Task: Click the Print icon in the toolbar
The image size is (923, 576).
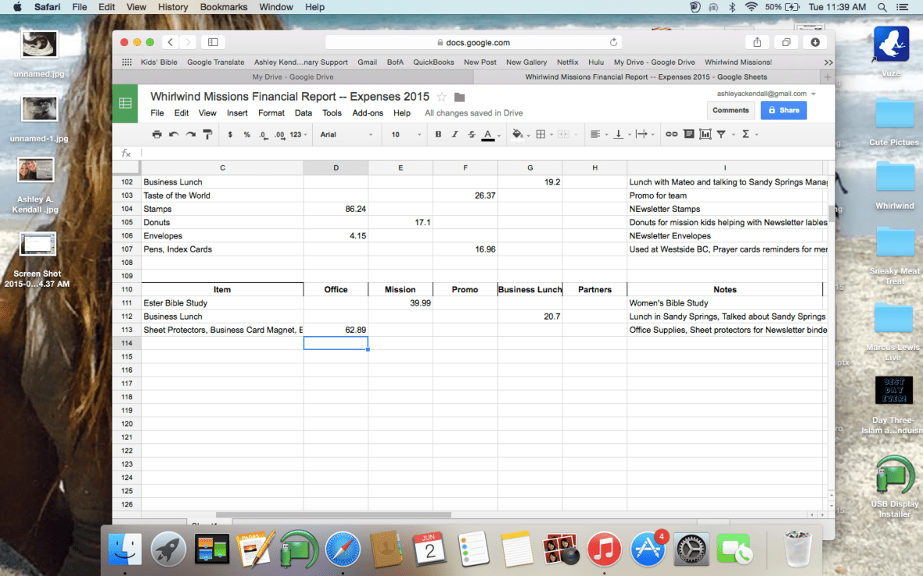Action: click(x=157, y=134)
